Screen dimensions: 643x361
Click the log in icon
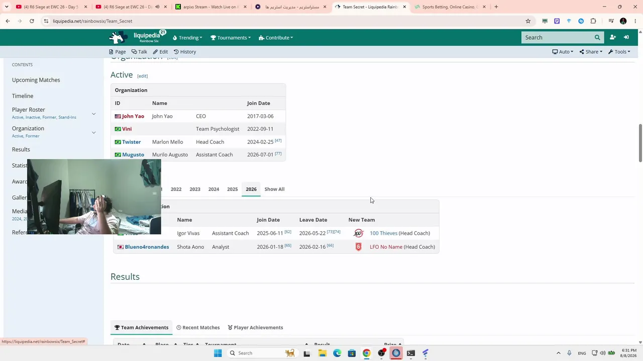pos(626,37)
